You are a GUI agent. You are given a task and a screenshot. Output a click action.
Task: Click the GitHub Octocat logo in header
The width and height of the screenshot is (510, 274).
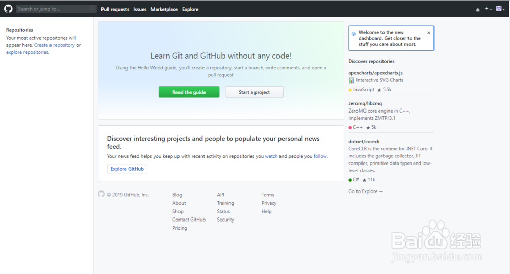[8, 9]
